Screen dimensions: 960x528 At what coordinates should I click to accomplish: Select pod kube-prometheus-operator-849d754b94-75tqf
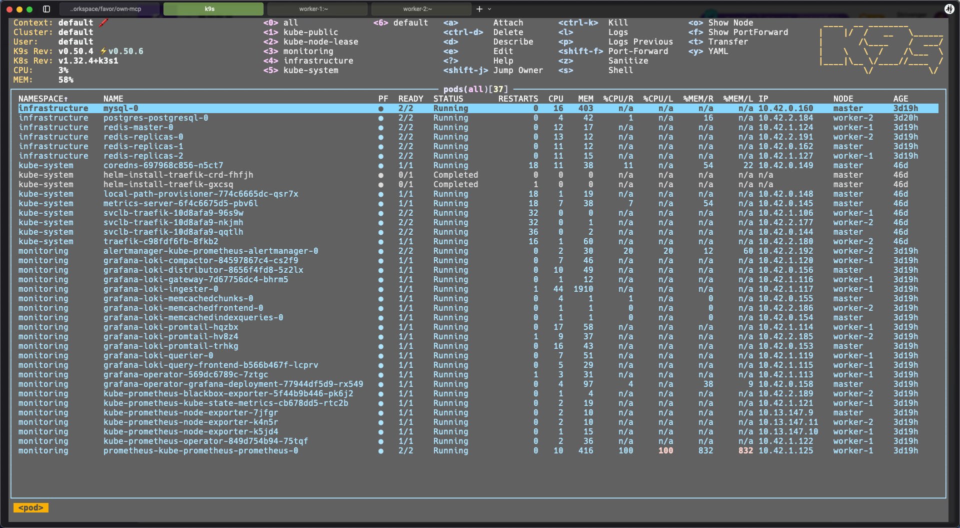(478, 441)
